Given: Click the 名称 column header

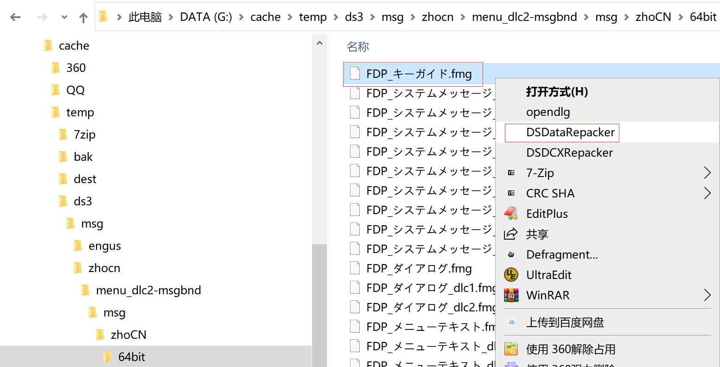Looking at the screenshot, I should pyautogui.click(x=358, y=46).
